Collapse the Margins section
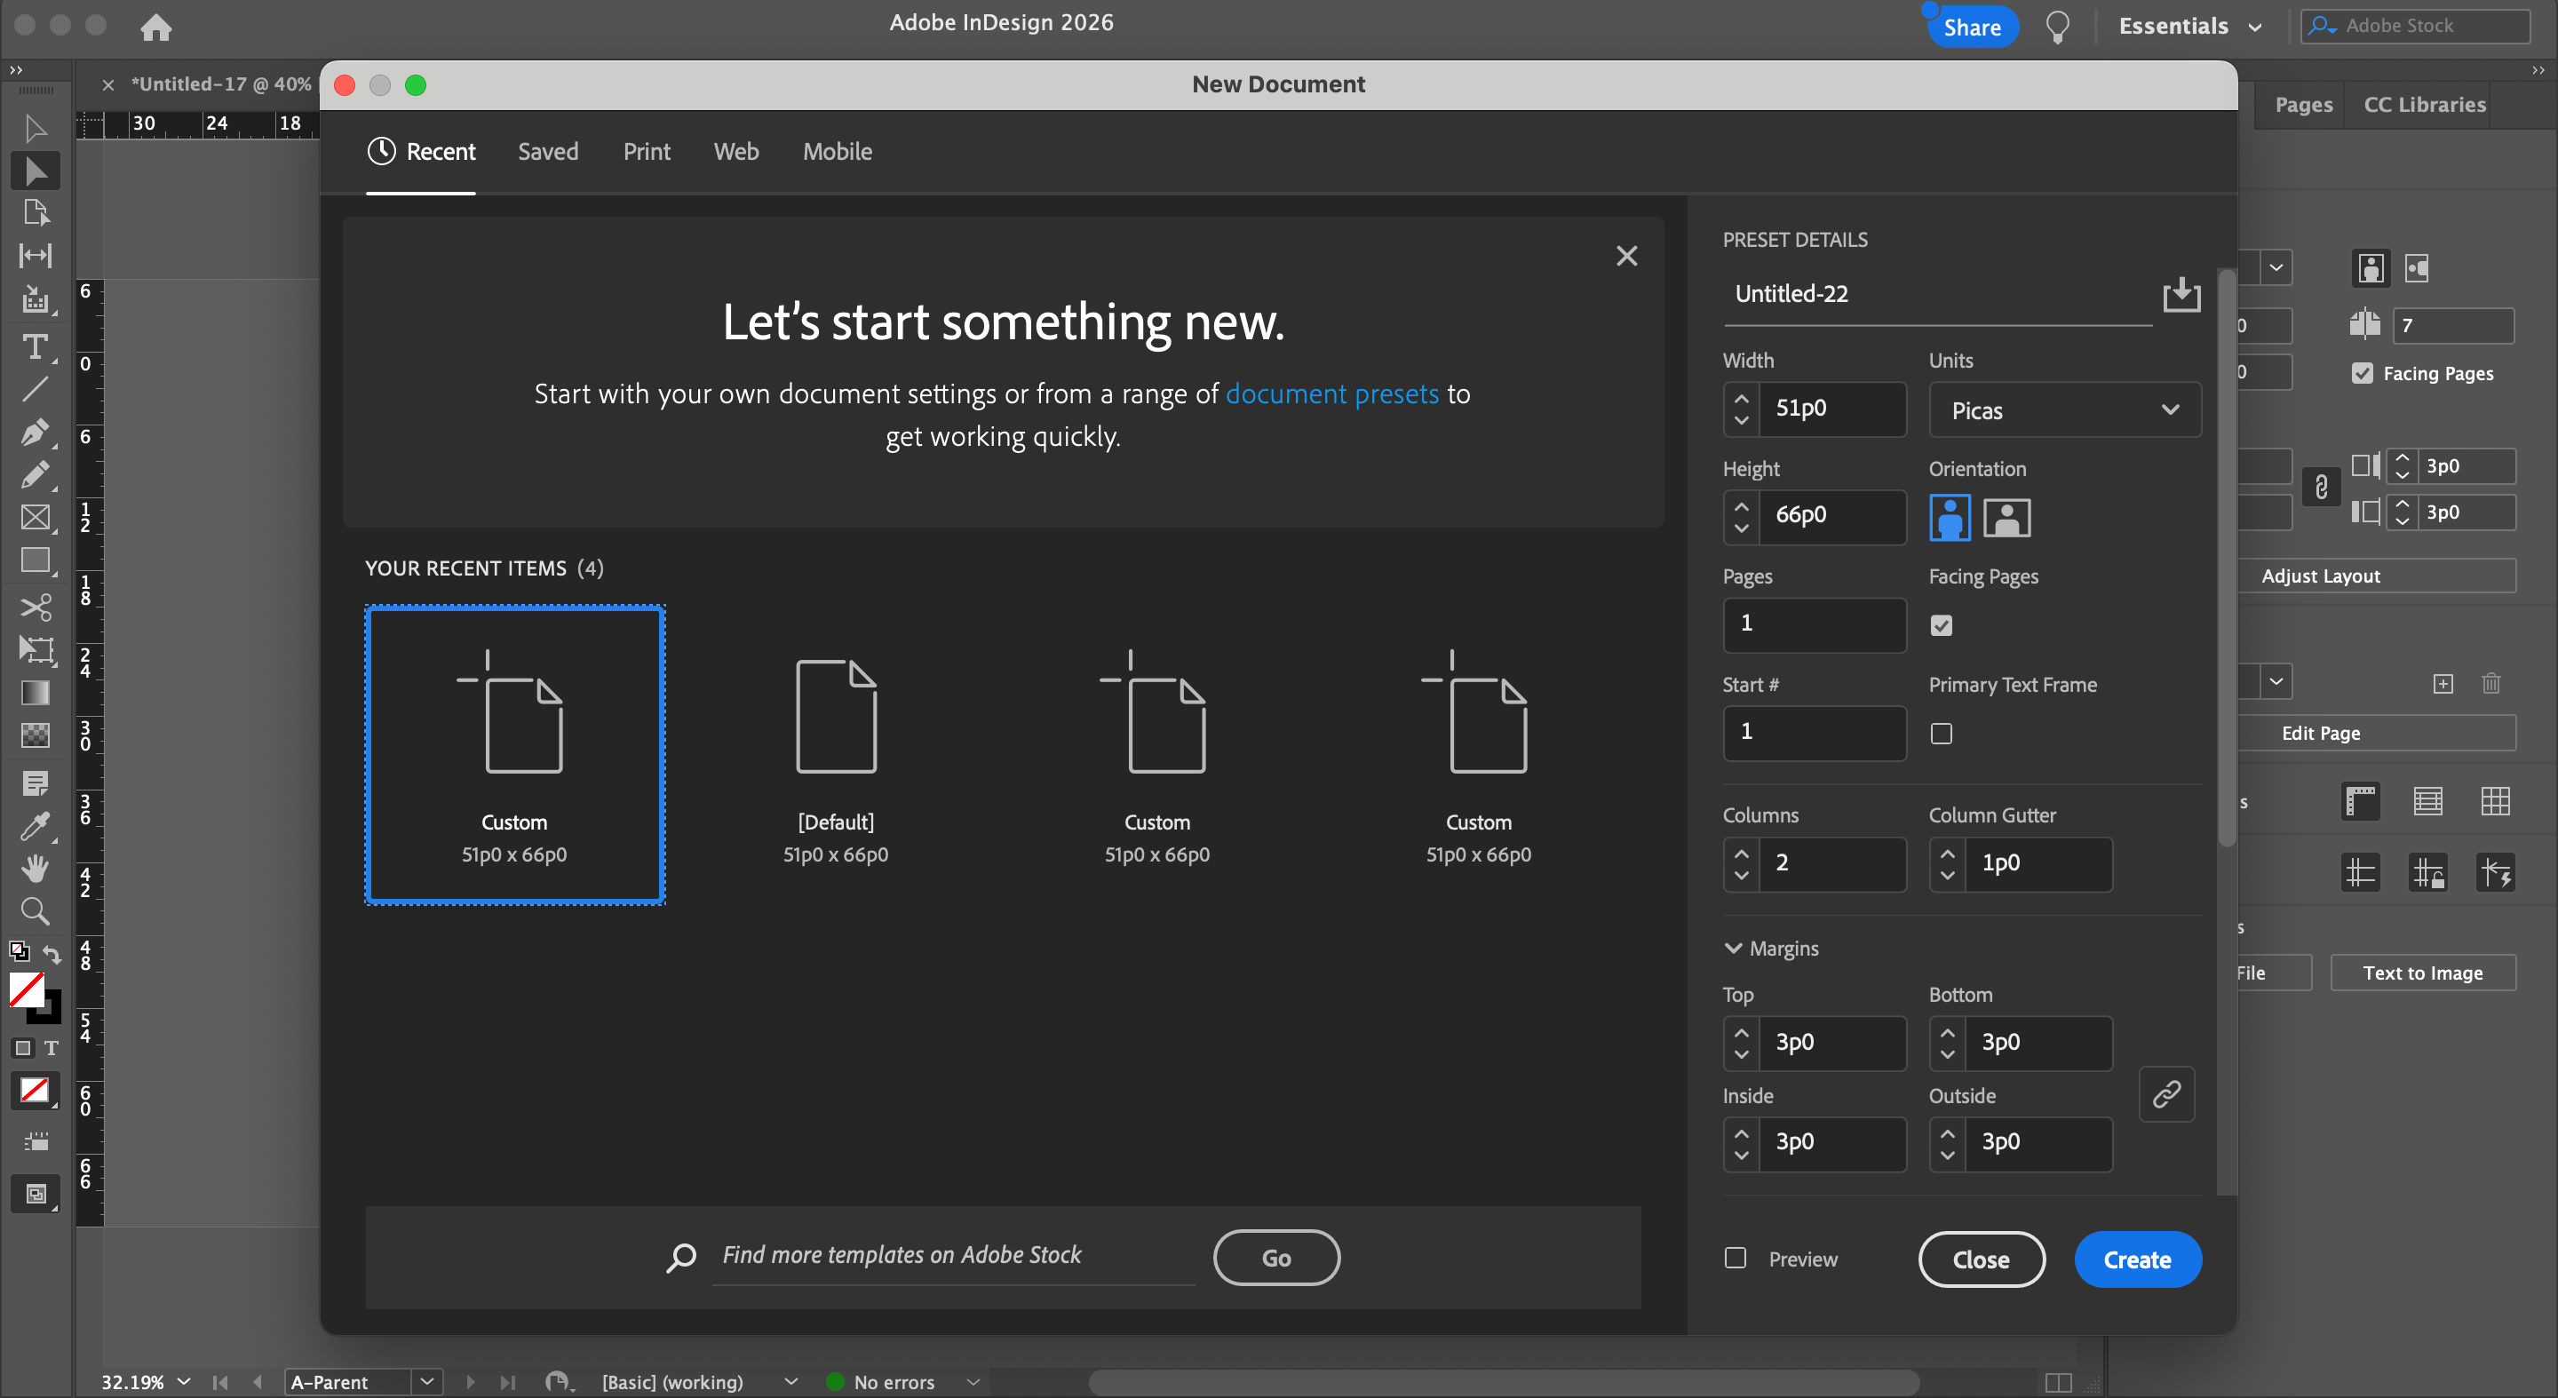Viewport: 2558px width, 1398px height. click(1733, 949)
